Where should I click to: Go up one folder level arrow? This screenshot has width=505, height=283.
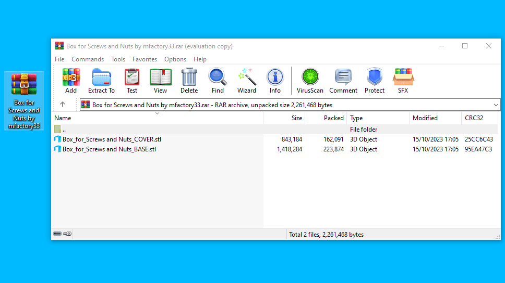tap(63, 105)
